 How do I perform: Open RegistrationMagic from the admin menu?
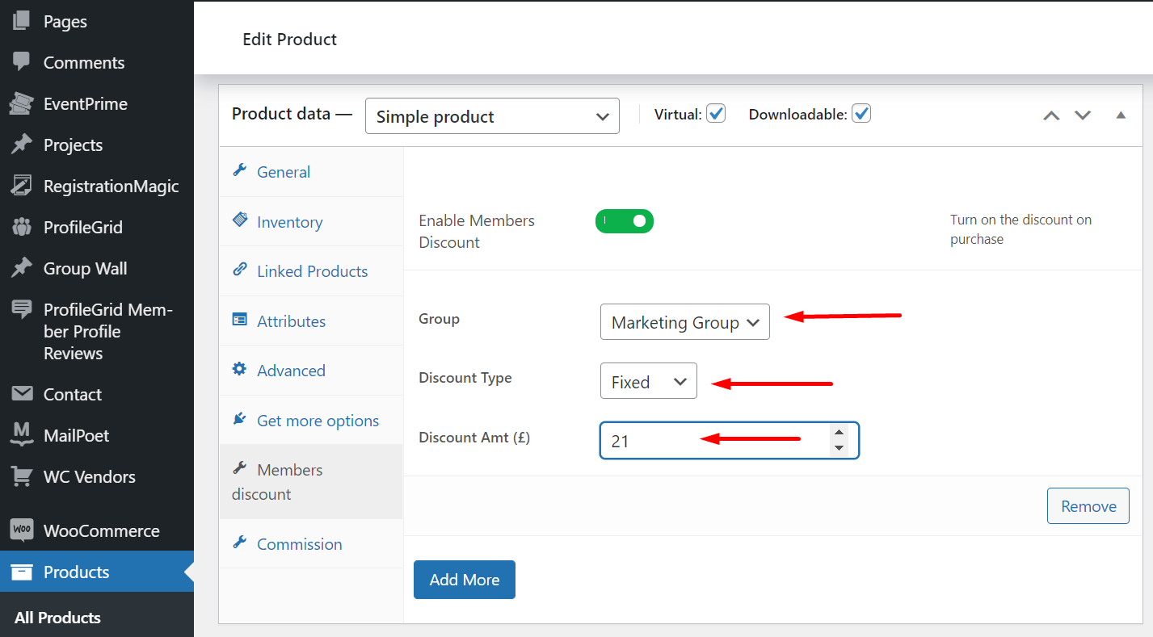click(19, 186)
